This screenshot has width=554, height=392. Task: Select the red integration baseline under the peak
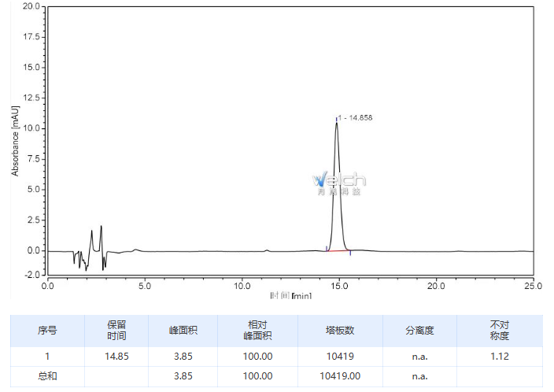338,251
